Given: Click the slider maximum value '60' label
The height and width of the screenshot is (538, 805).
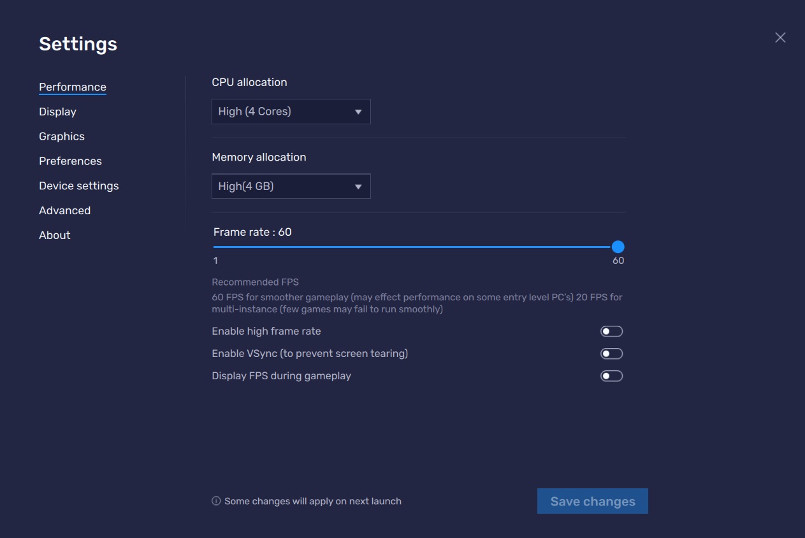Looking at the screenshot, I should coord(618,261).
